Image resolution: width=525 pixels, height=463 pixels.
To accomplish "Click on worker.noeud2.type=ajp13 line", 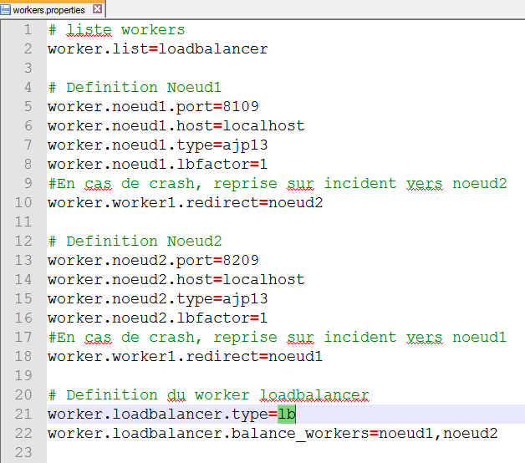I will pos(157,298).
